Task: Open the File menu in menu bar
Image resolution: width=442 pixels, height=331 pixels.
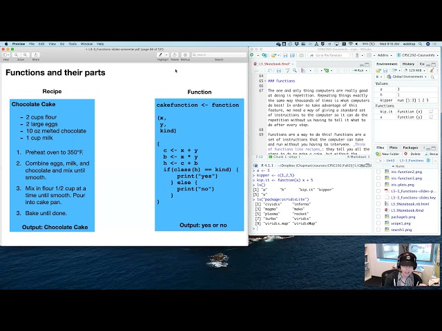Action: coord(32,44)
